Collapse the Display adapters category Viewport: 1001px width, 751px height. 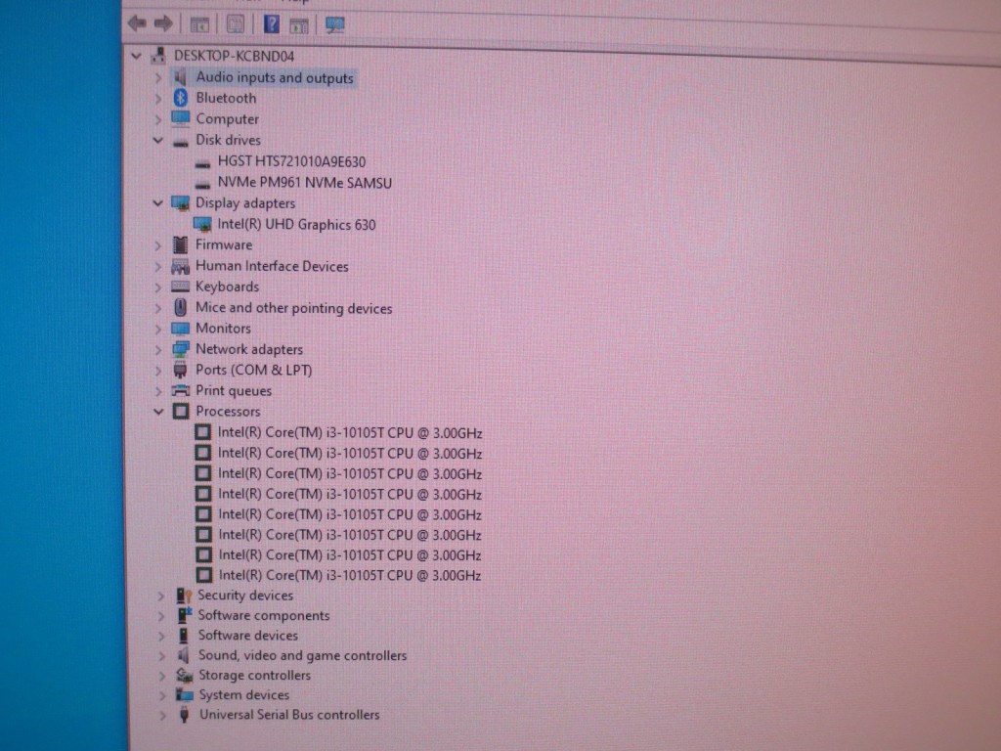pos(157,203)
